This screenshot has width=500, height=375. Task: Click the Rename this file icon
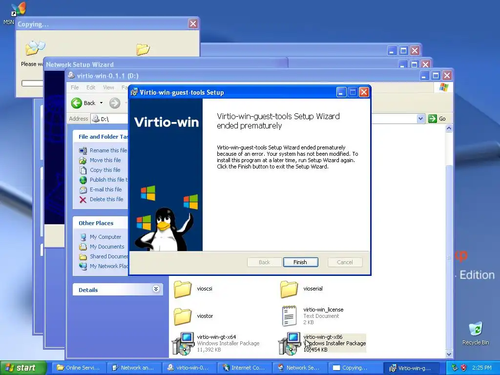click(x=83, y=150)
